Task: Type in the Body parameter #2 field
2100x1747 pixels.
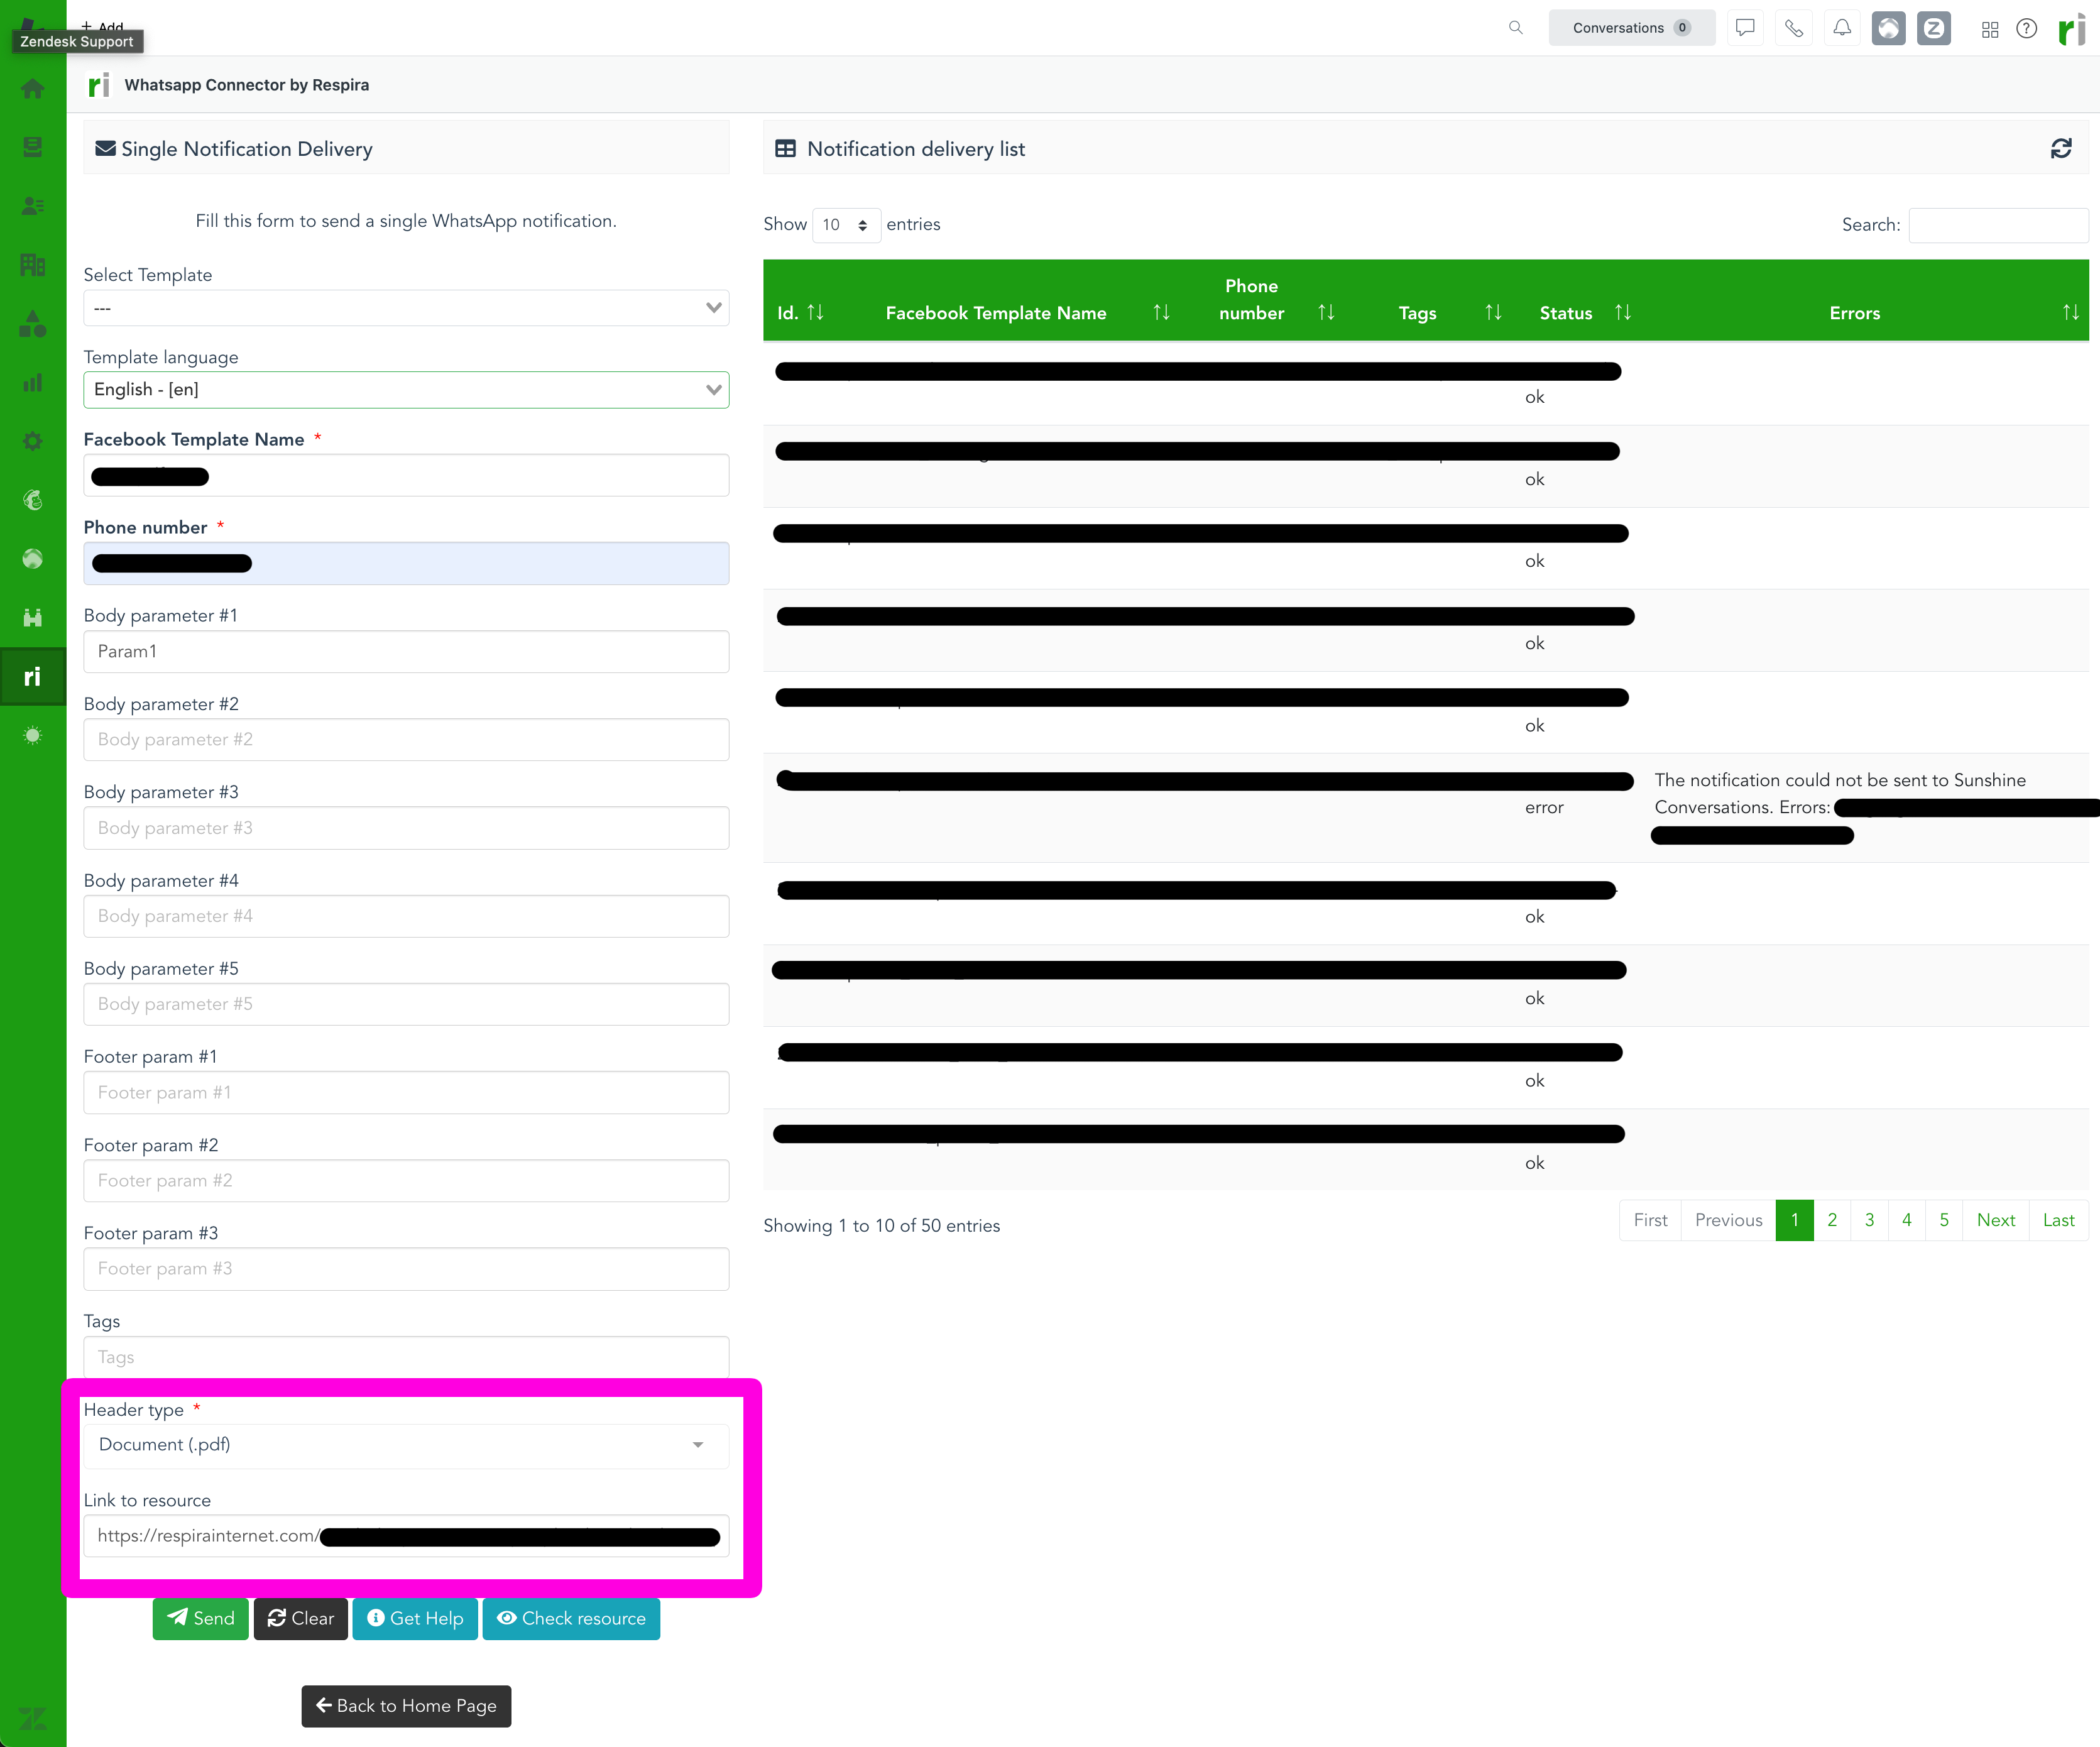Action: point(406,739)
